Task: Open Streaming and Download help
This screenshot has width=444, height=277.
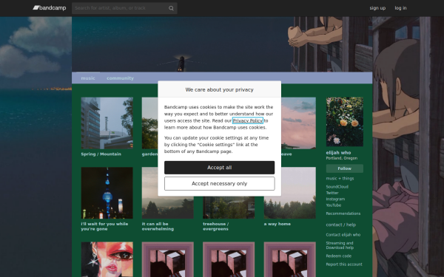Action: tap(340, 245)
